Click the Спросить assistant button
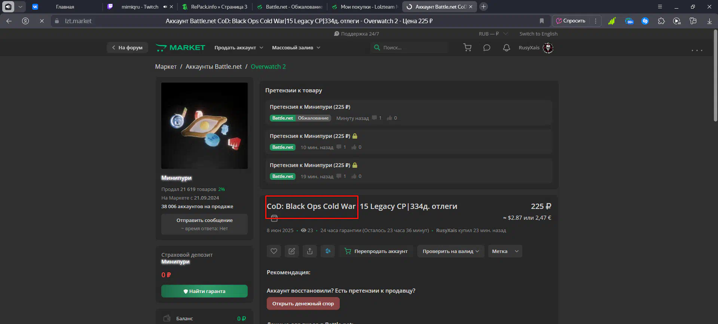 [x=571, y=21]
